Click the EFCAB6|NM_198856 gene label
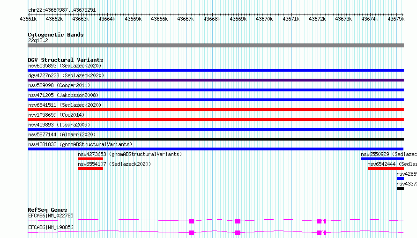Image resolution: width=417 pixels, height=238 pixels. pos(51,227)
